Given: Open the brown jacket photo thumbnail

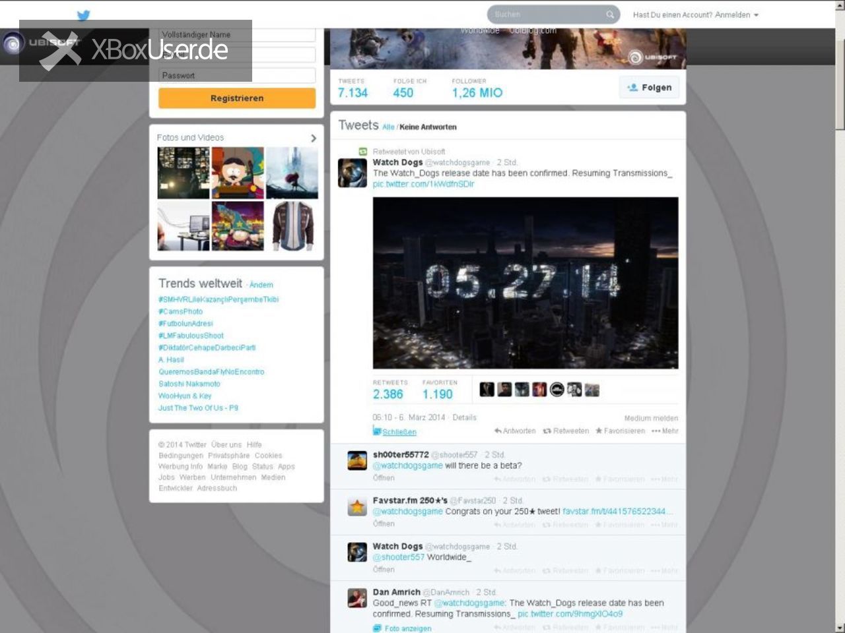Looking at the screenshot, I should (x=292, y=226).
